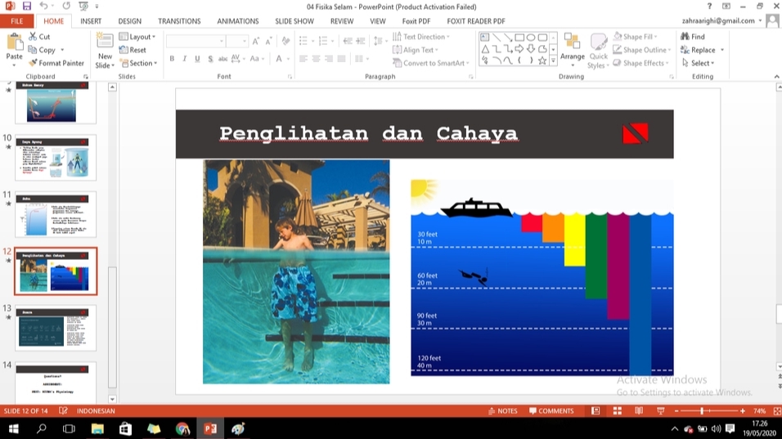Click COMMENTS in the status bar
The width and height of the screenshot is (782, 439).
(551, 410)
